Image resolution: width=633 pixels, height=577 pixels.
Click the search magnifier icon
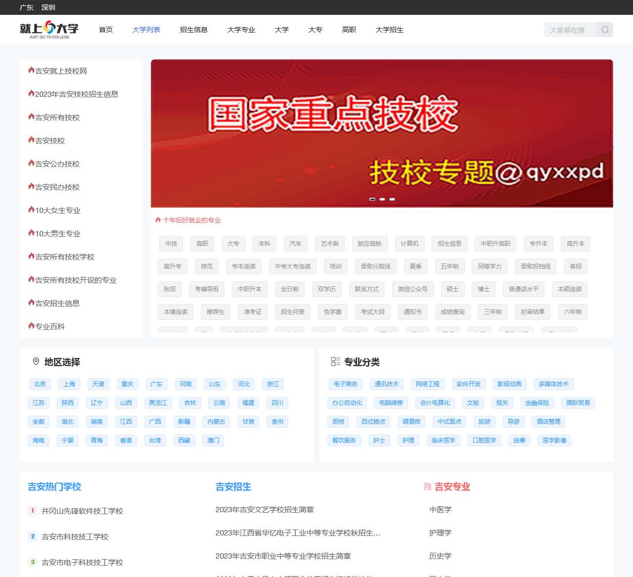[605, 30]
